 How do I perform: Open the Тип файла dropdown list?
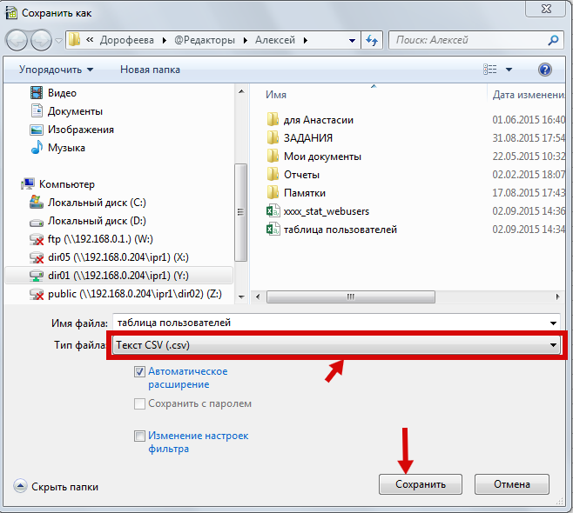552,346
